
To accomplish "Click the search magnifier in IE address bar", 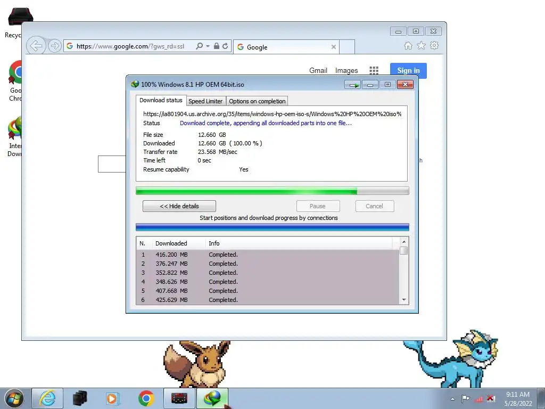I will pyautogui.click(x=199, y=46).
